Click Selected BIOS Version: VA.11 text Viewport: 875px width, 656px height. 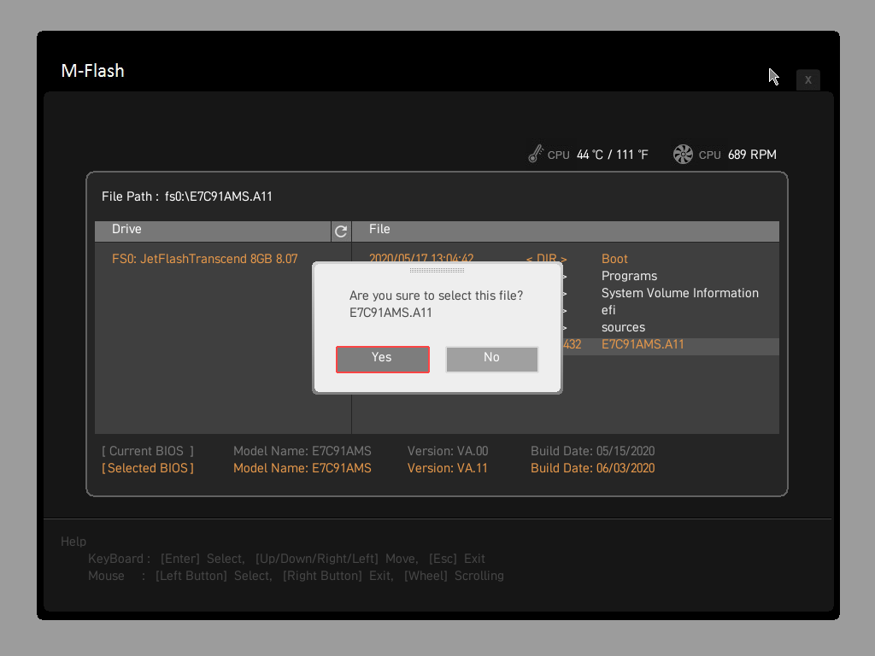447,468
